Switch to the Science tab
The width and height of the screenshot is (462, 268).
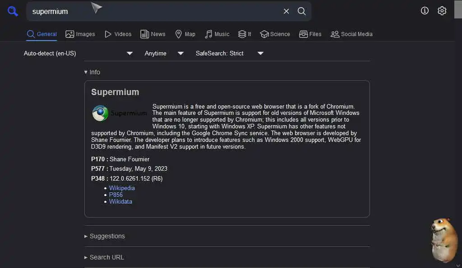coord(275,34)
